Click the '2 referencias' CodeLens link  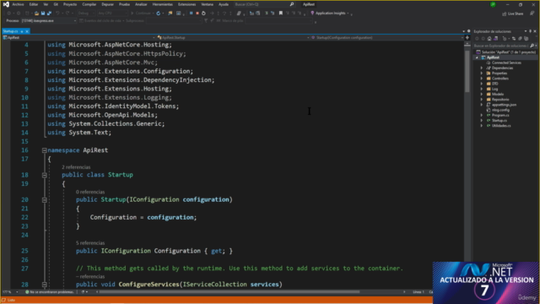tap(76, 167)
